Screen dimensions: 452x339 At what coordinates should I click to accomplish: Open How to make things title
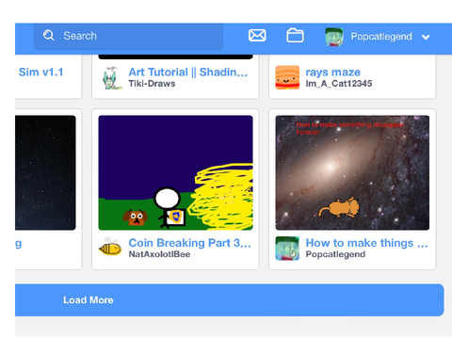[x=366, y=243]
